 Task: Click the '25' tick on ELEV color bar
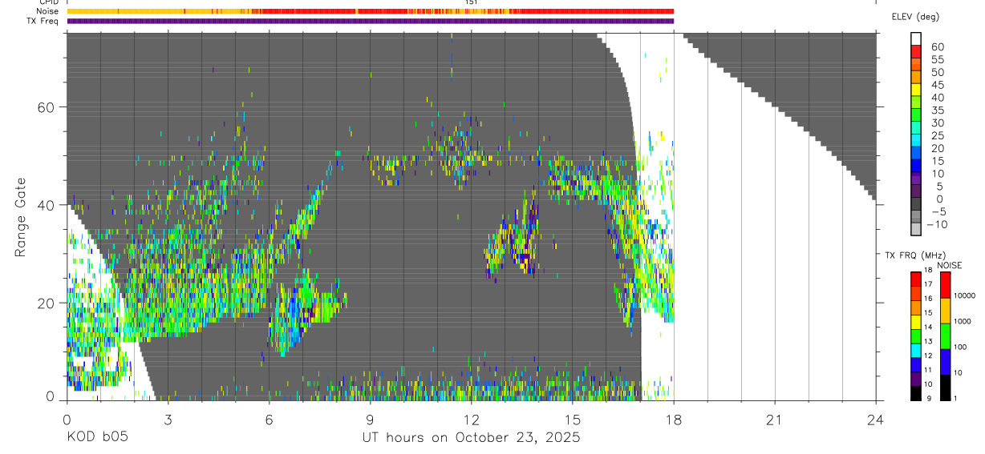pyautogui.click(x=937, y=136)
